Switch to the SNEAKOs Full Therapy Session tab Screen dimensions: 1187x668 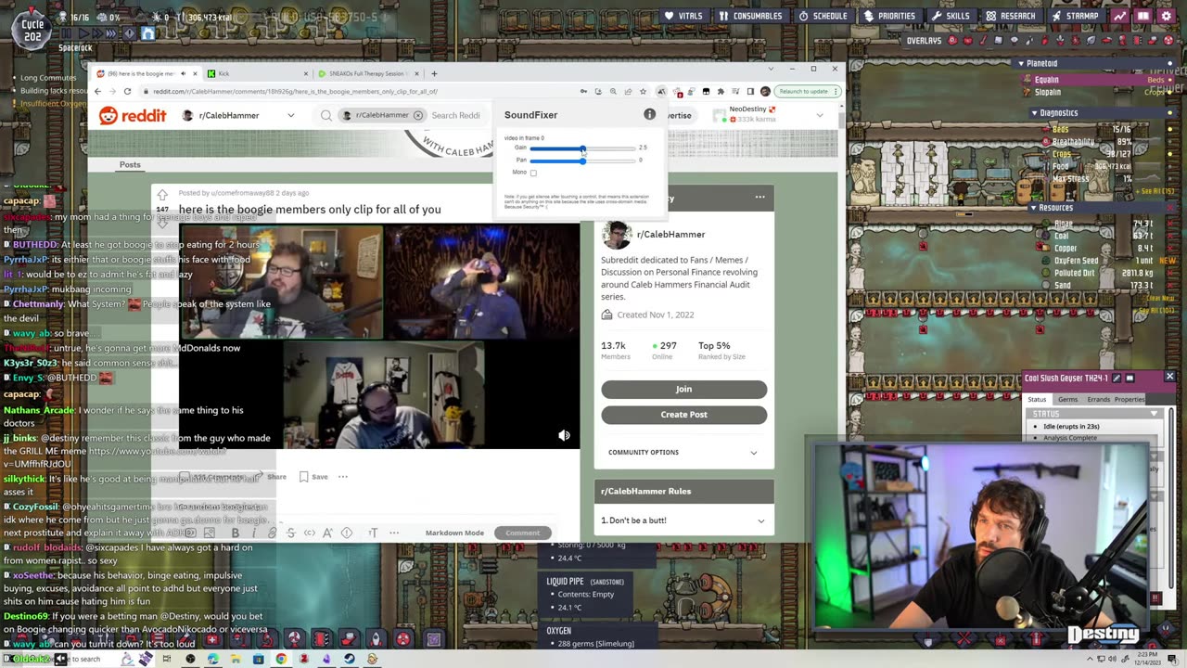pos(367,73)
